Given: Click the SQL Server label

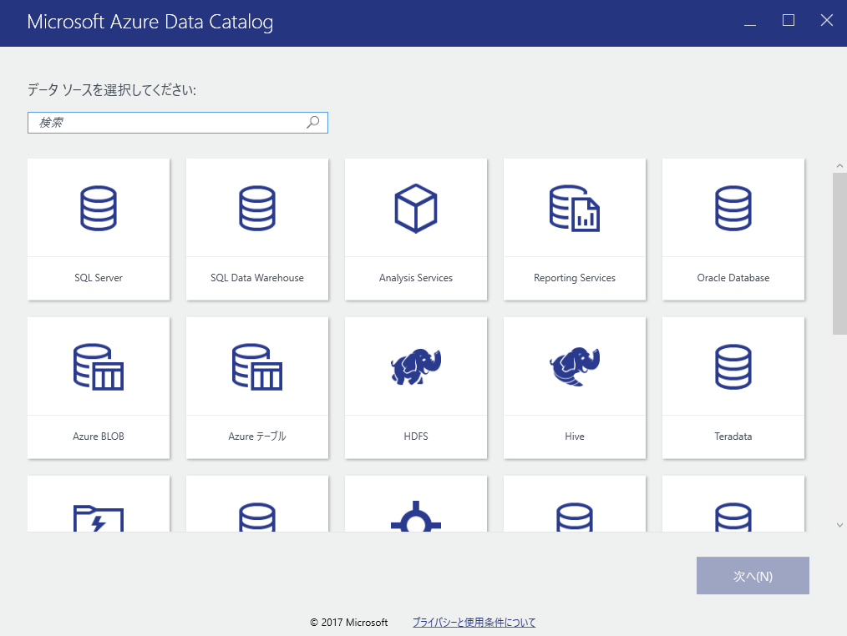Looking at the screenshot, I should (99, 278).
